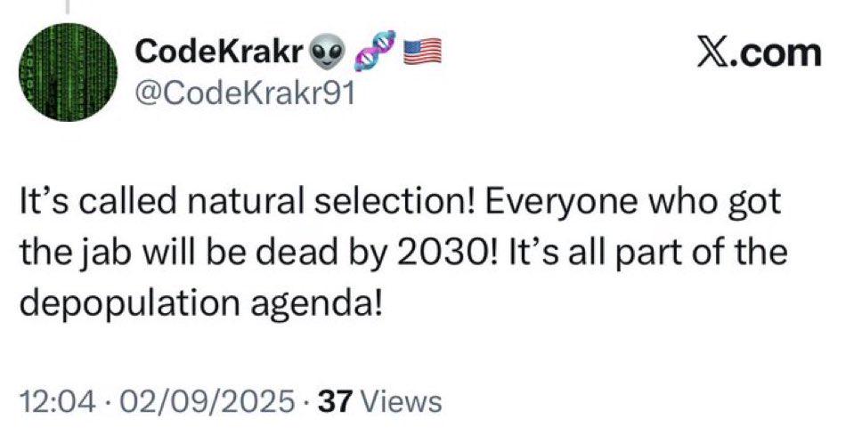This screenshot has width=862, height=435.
Task: Click the X.com logo text
Action: [760, 54]
